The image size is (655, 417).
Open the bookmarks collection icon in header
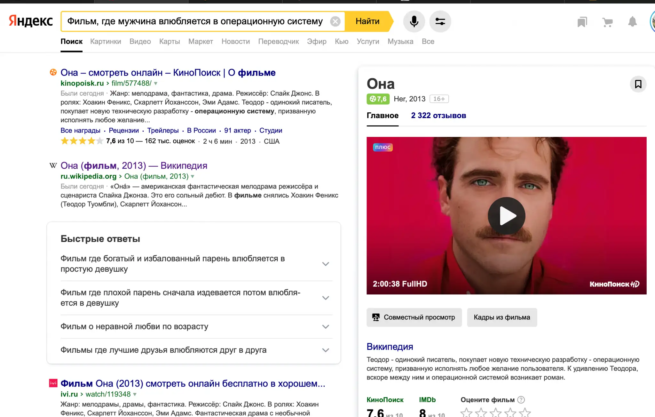tap(582, 22)
